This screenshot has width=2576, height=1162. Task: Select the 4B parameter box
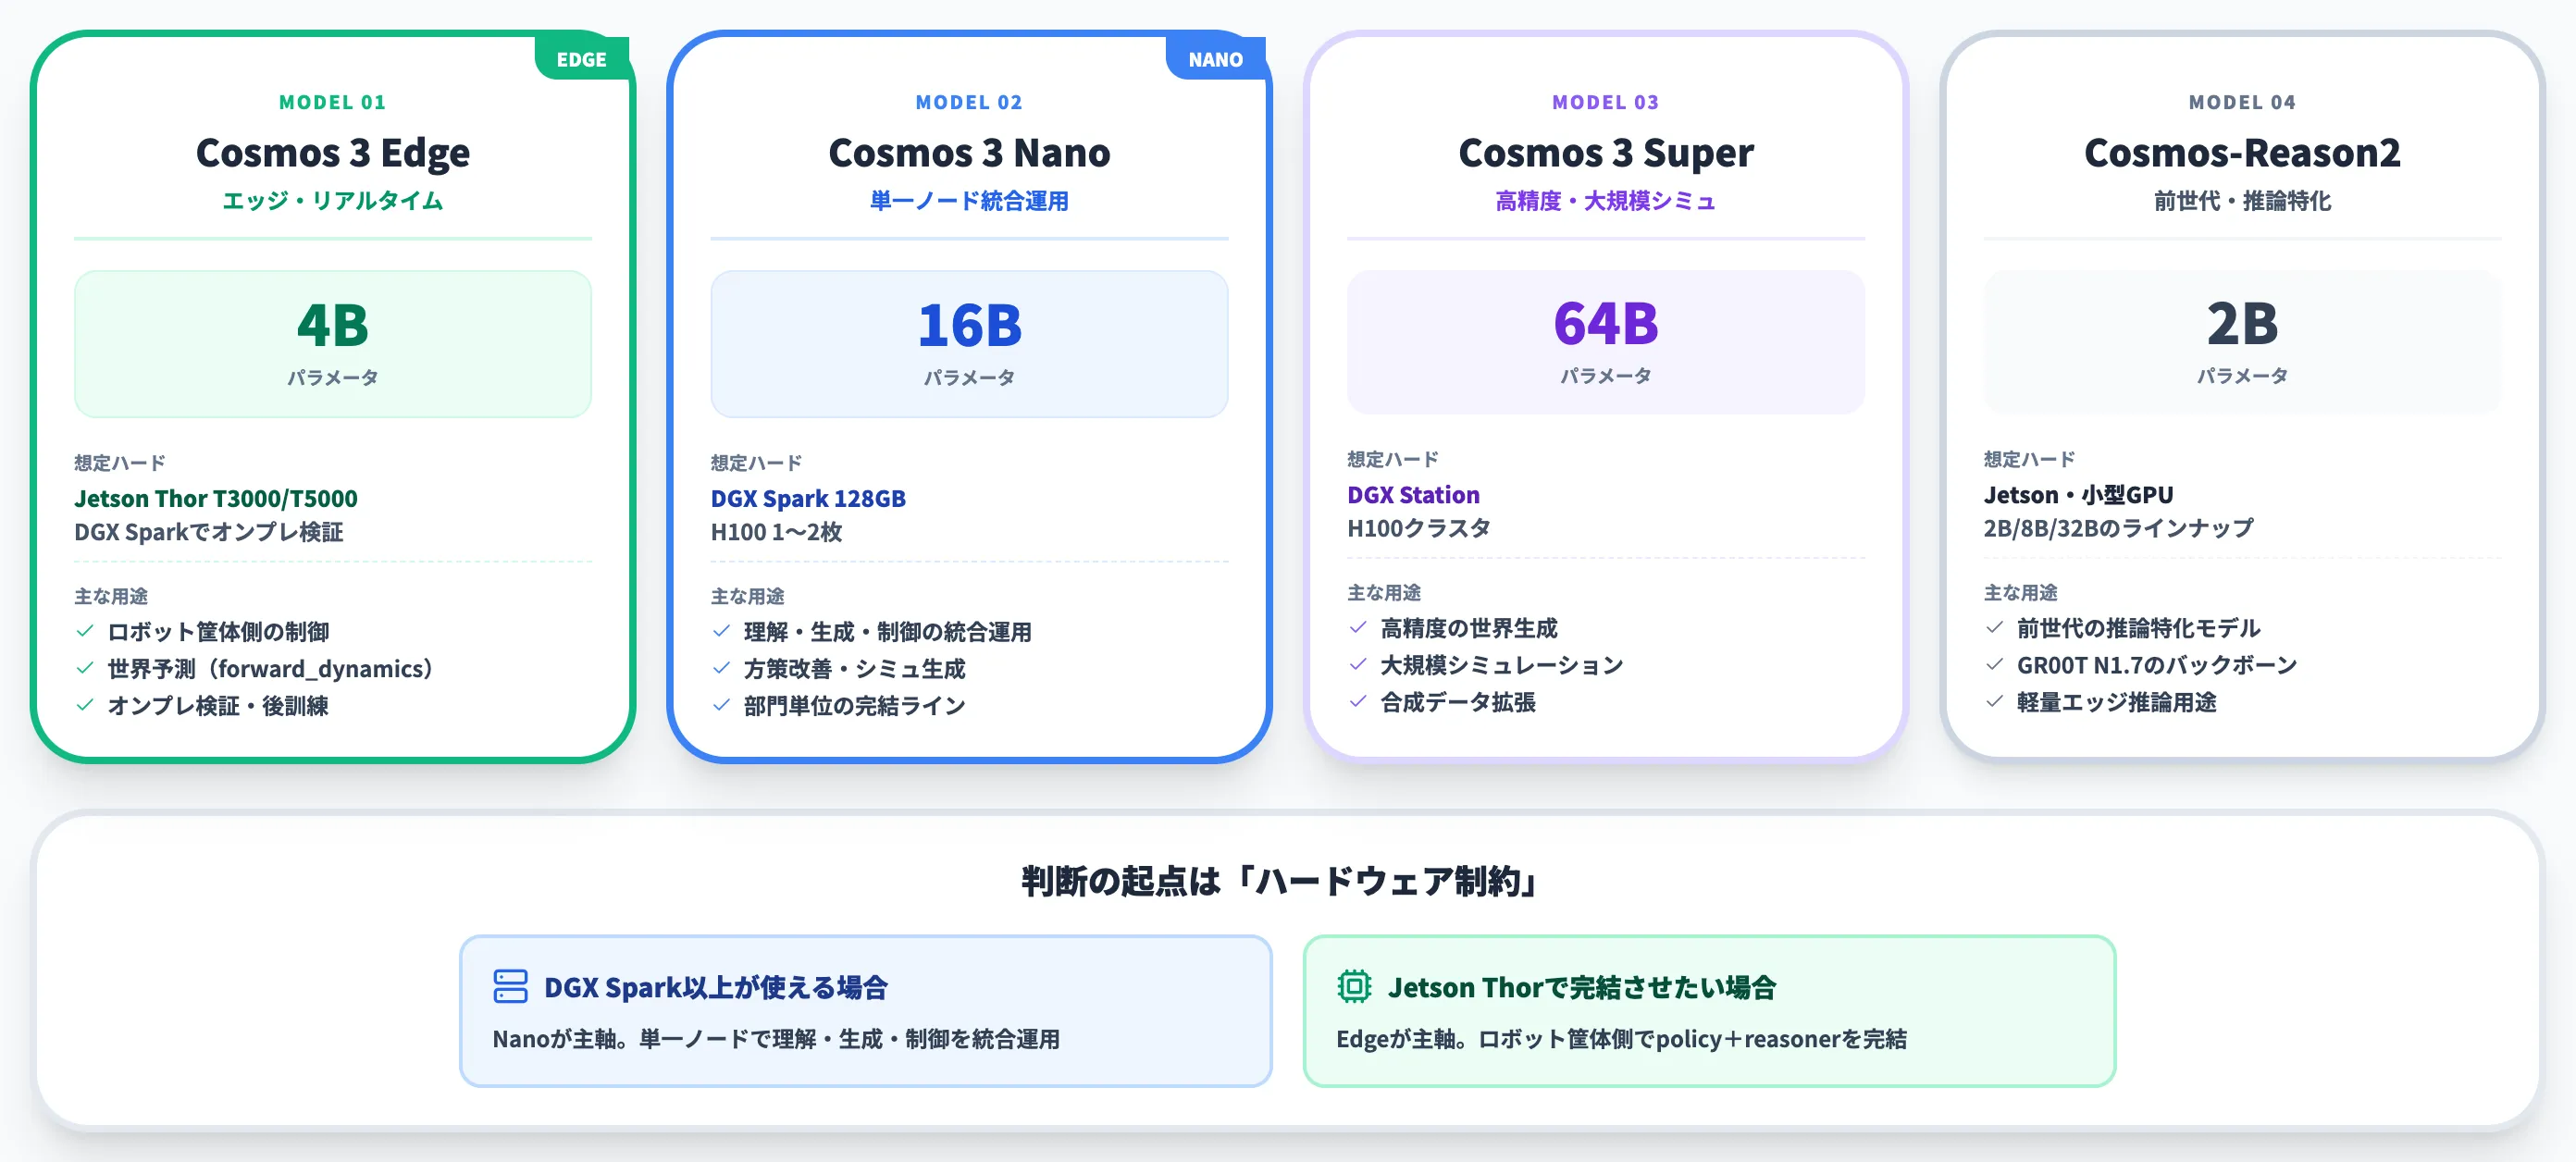[x=333, y=344]
